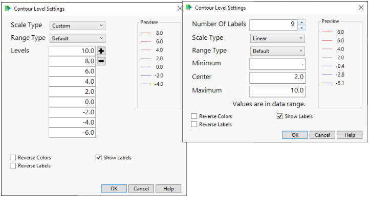Open Help from the right dialog
This screenshot has height=197, width=369.
pyautogui.click(x=350, y=135)
